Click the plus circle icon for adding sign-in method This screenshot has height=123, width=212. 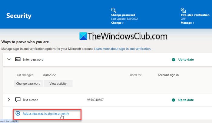click(x=18, y=113)
